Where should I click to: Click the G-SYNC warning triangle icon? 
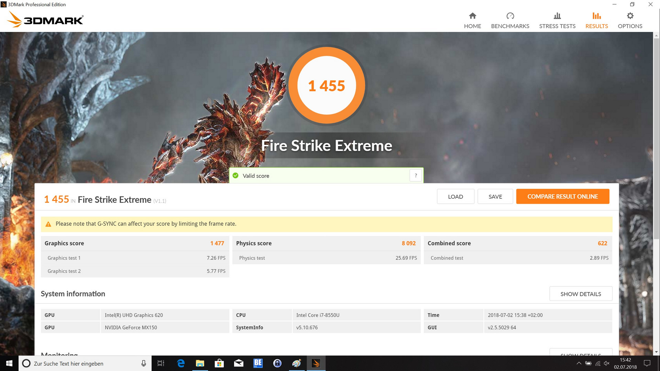click(48, 224)
